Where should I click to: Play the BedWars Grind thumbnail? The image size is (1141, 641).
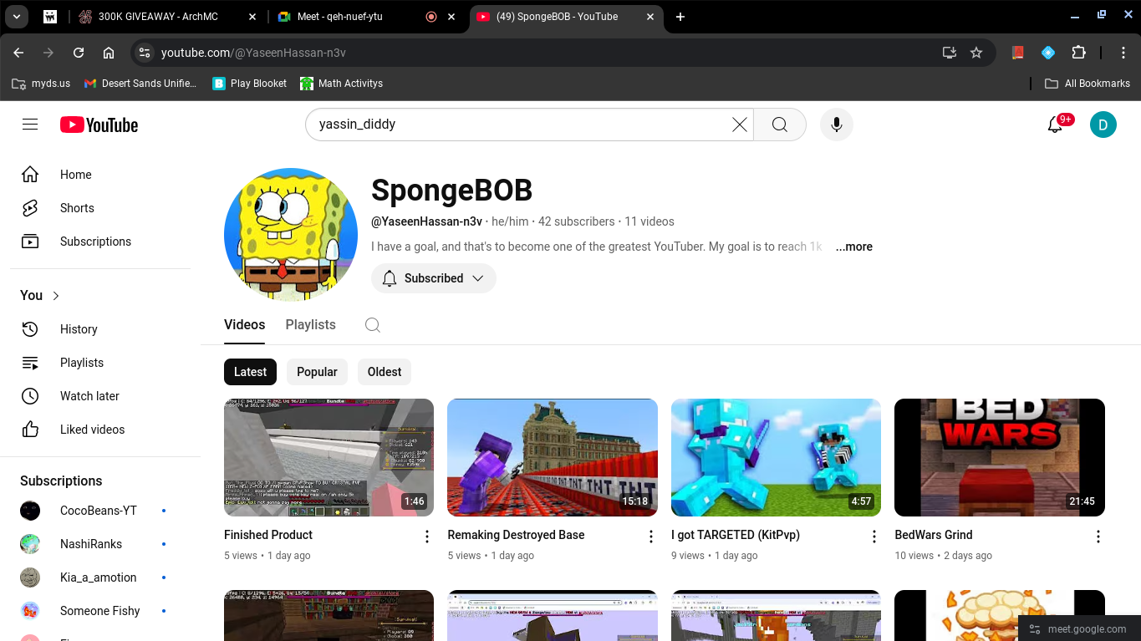click(1000, 457)
